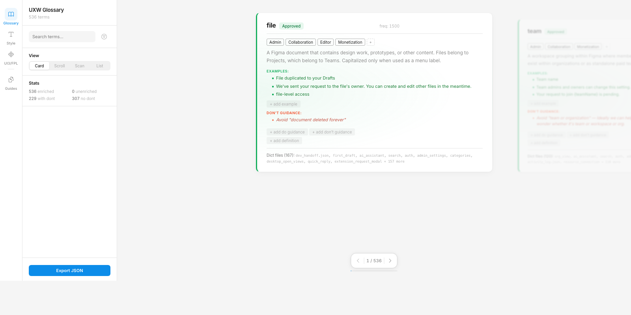Image resolution: width=631 pixels, height=315 pixels.
Task: Add a new tag with plus icon
Action: point(371,42)
